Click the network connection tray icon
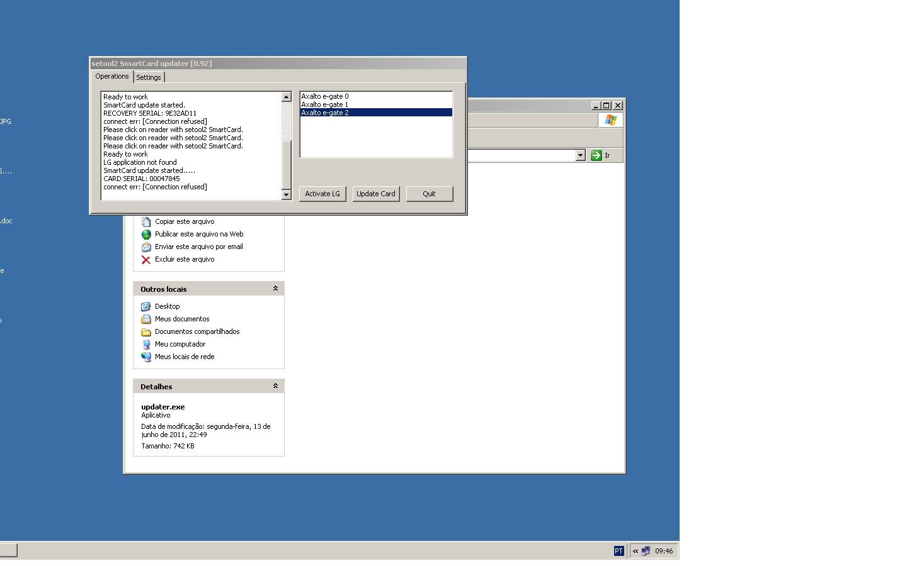The height and width of the screenshot is (566, 907). click(x=646, y=551)
